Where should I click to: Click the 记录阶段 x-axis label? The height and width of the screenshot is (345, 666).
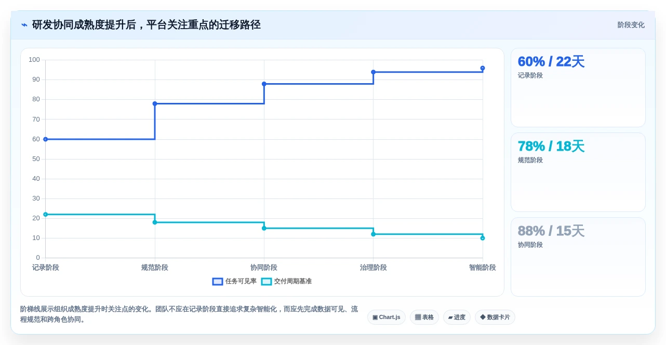pos(46,268)
